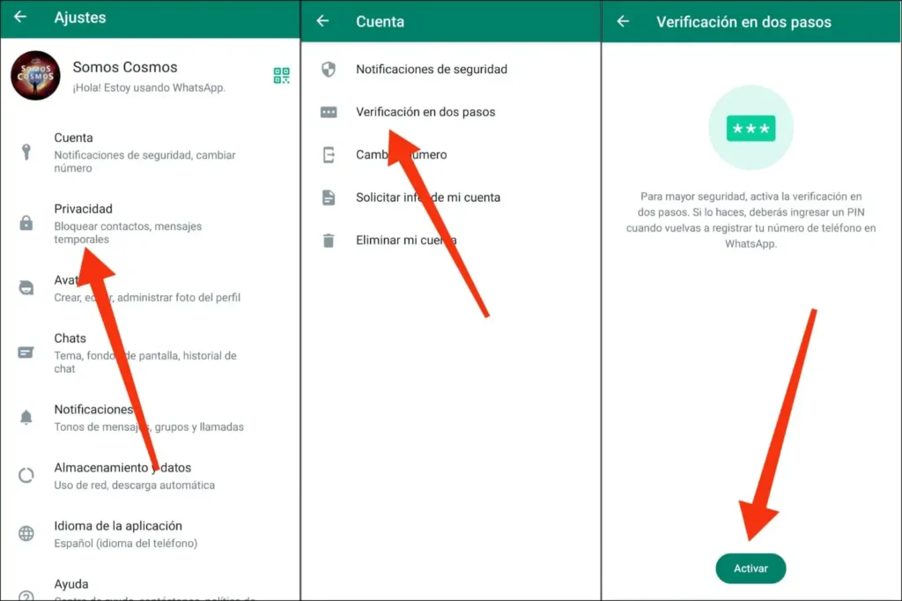Go back from the Cuenta screen

322,21
